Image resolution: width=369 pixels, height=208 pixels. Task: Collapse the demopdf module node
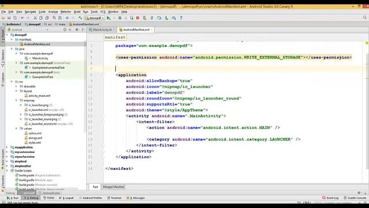click(x=7, y=35)
